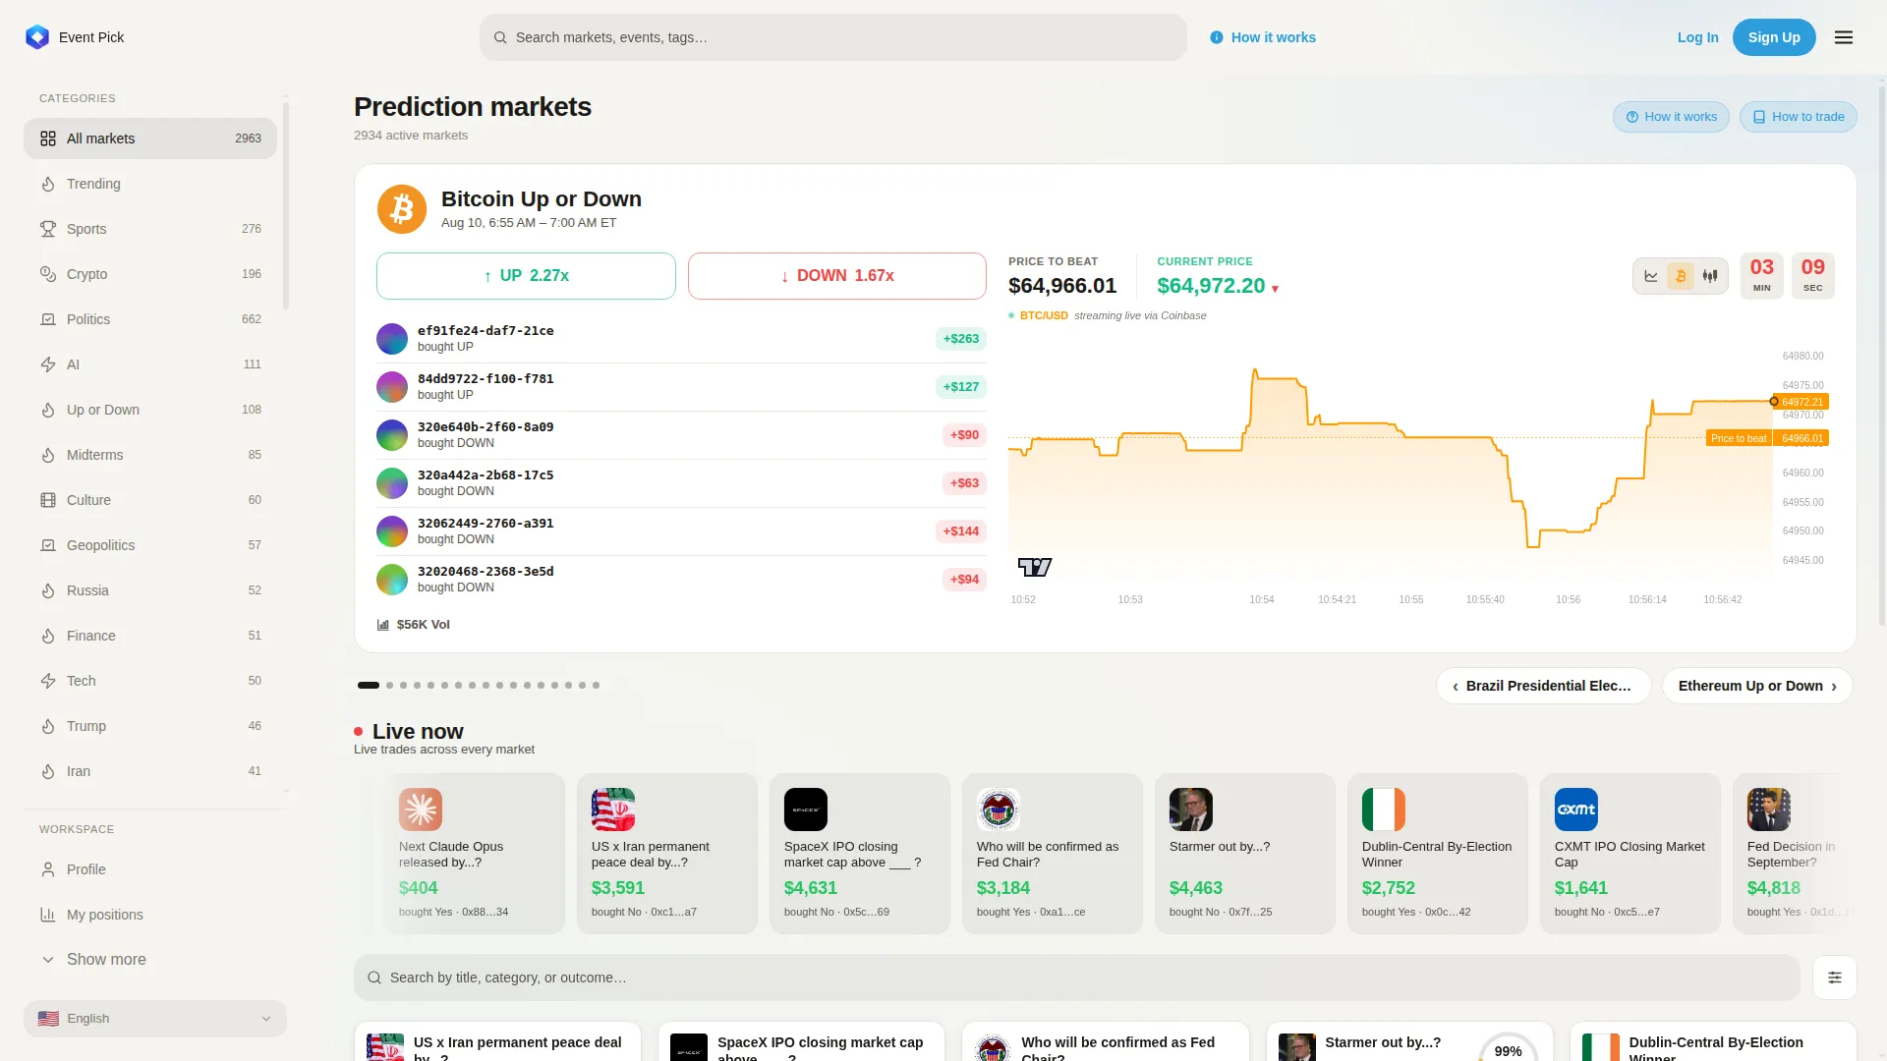Open the Midterms category
Image resolution: width=1887 pixels, height=1061 pixels.
pyautogui.click(x=150, y=455)
